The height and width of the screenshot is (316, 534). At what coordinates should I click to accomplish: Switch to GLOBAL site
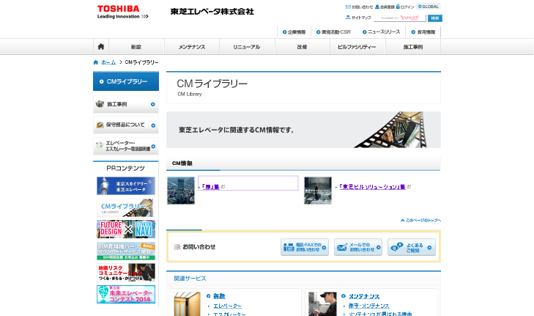pos(429,7)
